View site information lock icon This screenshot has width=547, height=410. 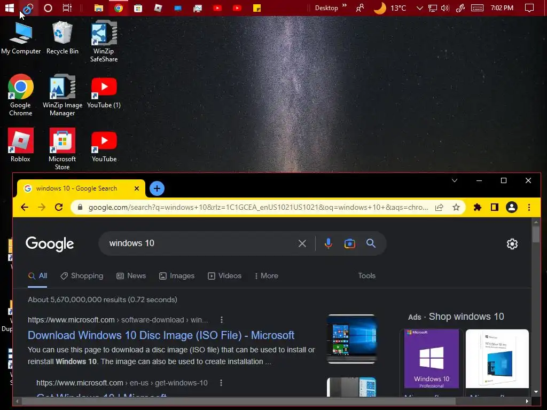(x=80, y=208)
